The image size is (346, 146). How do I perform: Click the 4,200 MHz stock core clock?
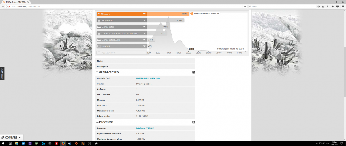141,133
